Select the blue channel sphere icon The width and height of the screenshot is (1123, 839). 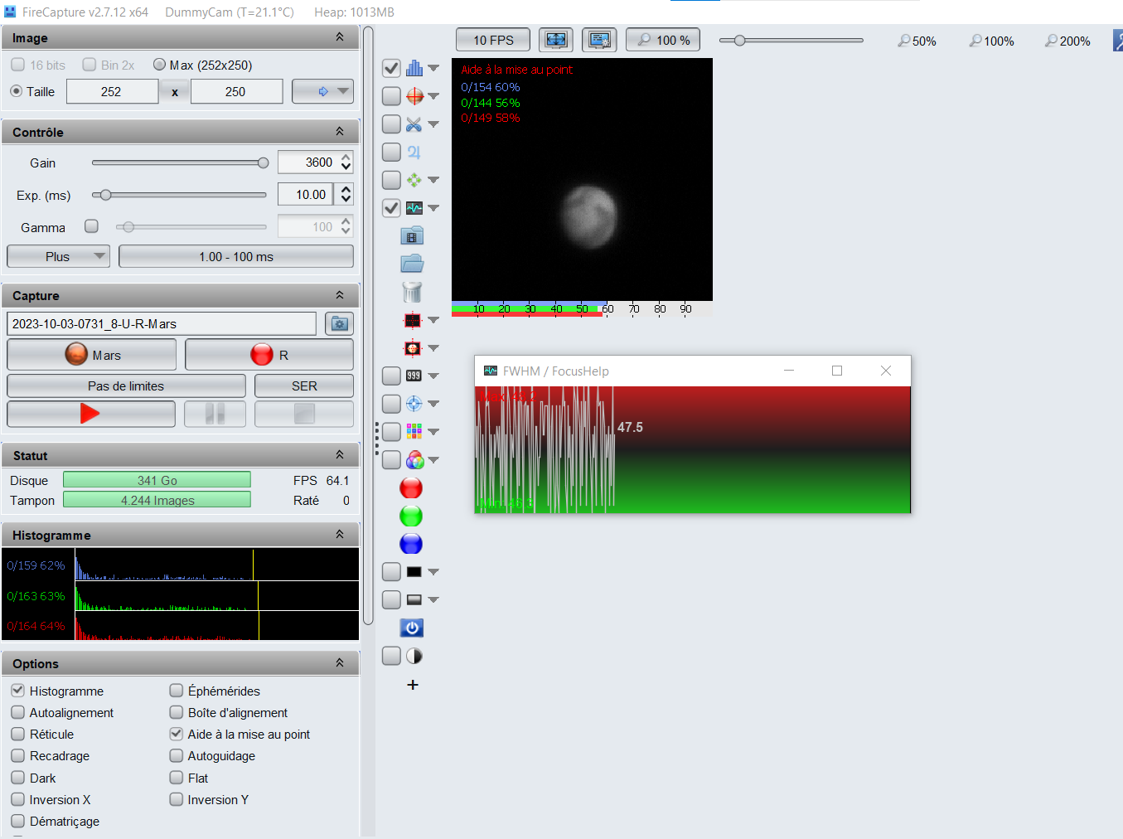[411, 544]
